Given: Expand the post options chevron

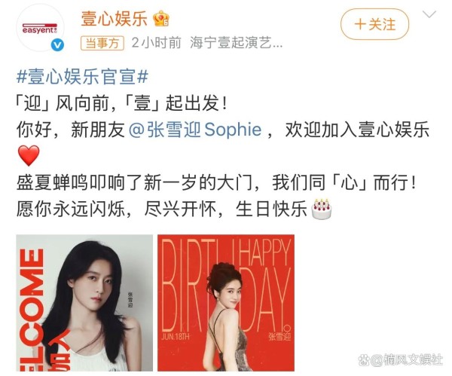Looking at the screenshot, I should 429,14.
